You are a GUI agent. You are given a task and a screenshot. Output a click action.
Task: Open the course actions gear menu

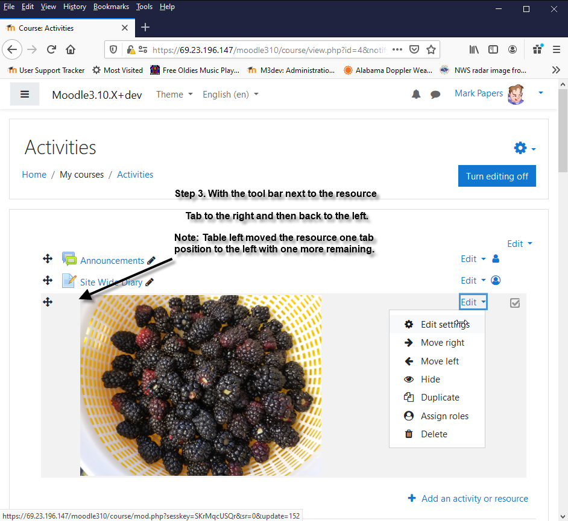click(x=525, y=148)
